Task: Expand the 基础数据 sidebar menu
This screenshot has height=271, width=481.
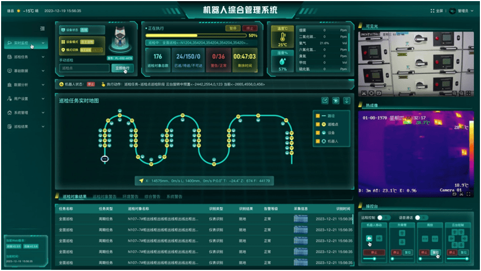Action: [x=26, y=70]
